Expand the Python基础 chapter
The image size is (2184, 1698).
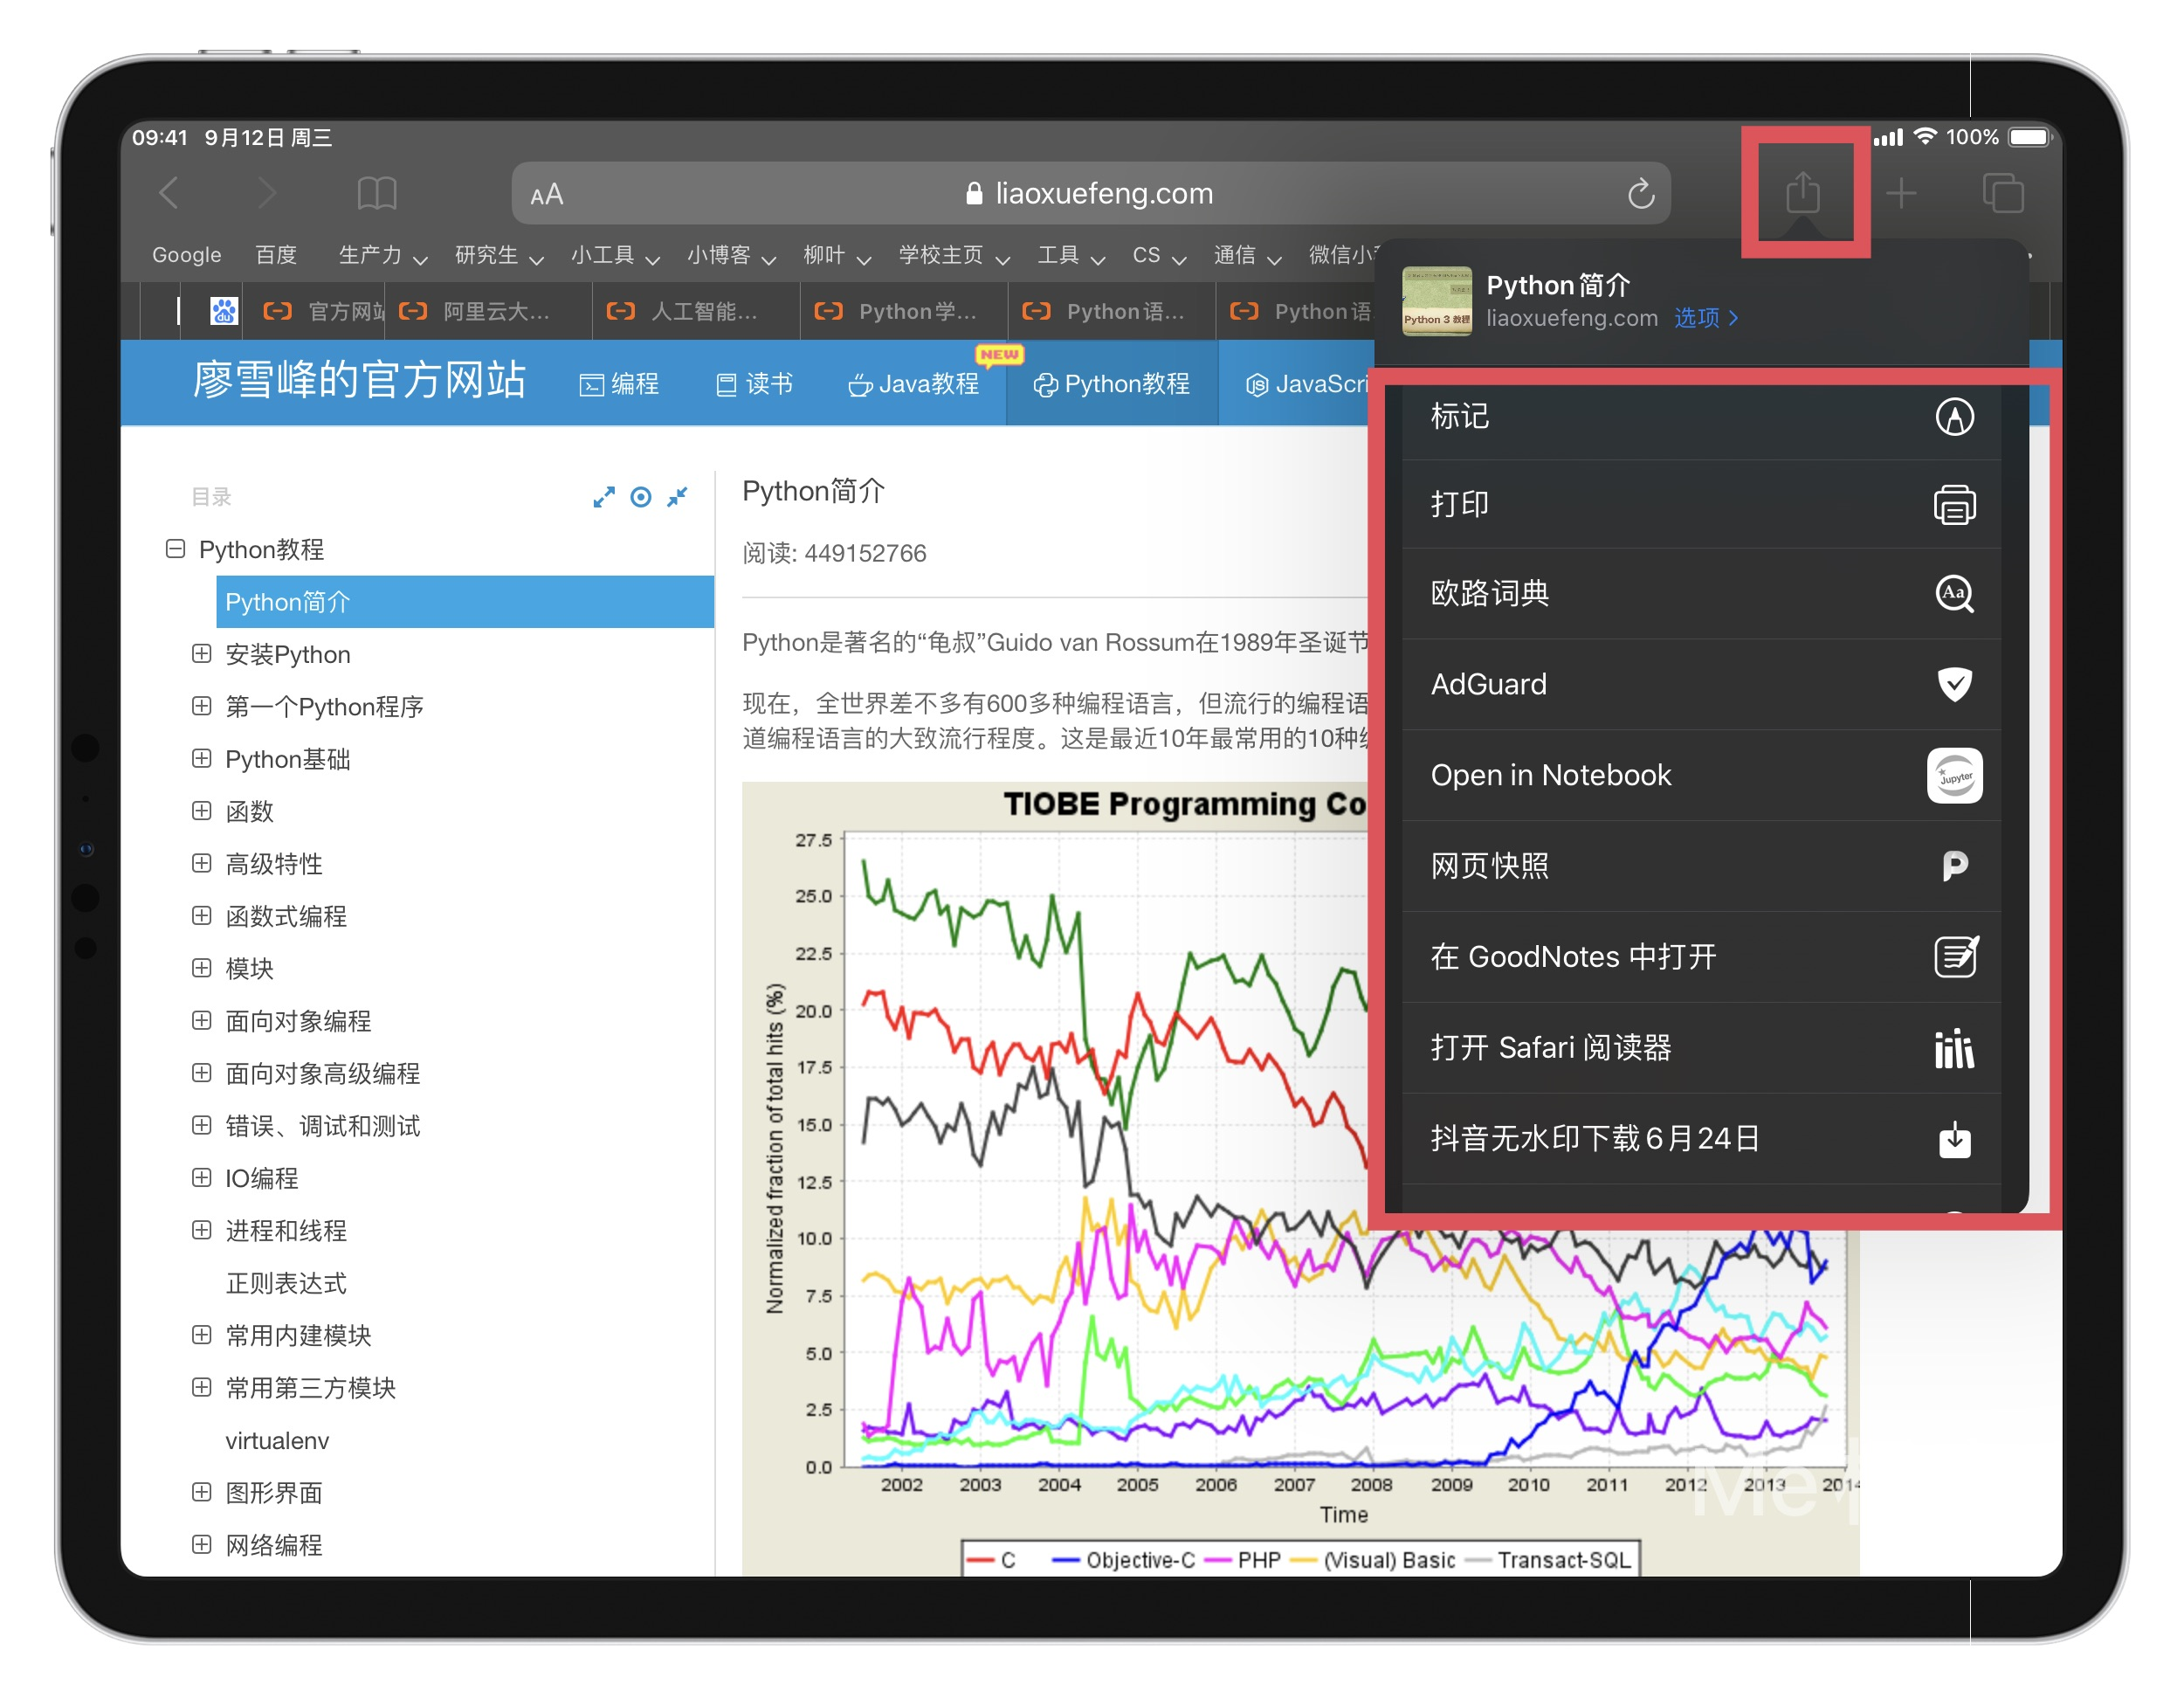[x=201, y=758]
